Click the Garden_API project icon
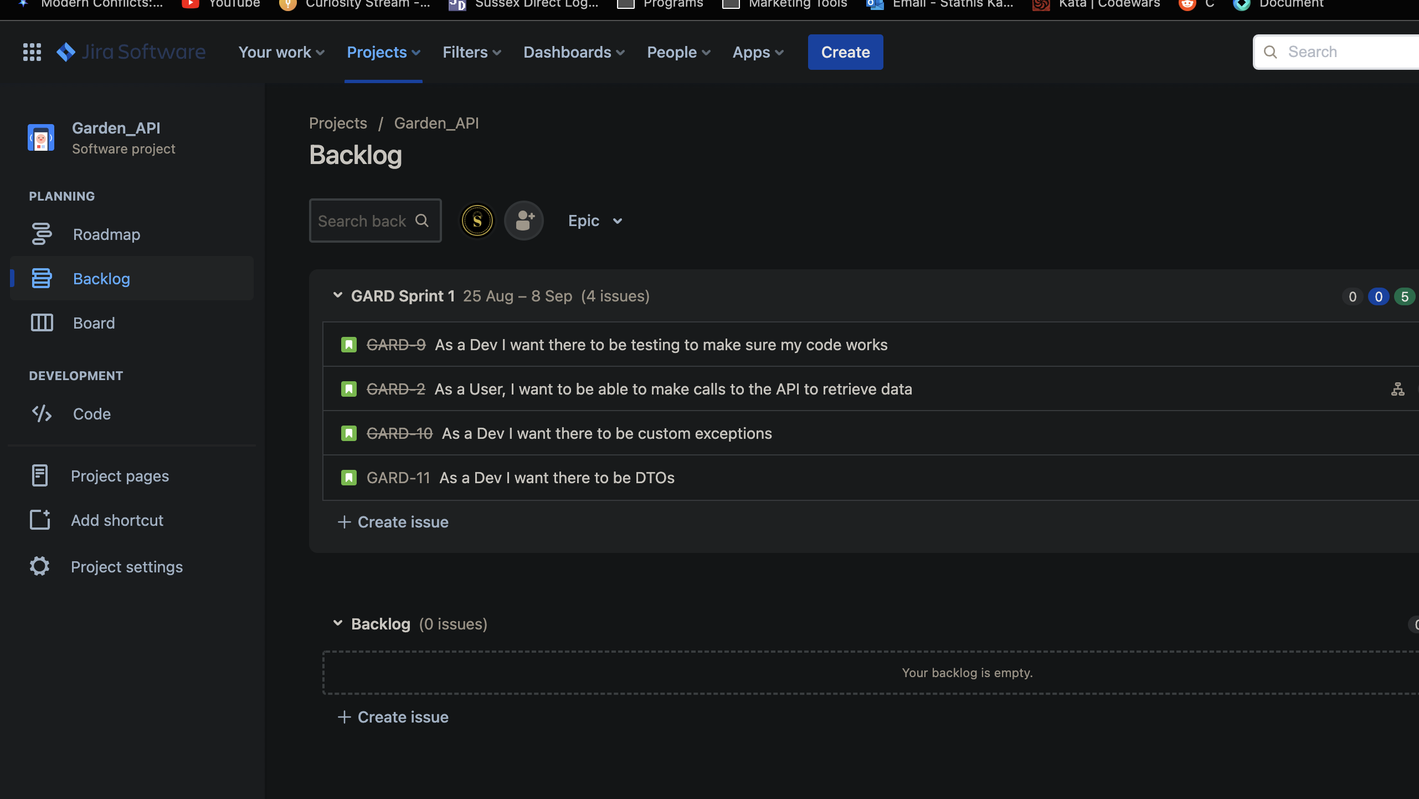 tap(41, 137)
